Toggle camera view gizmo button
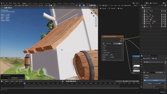Image resolution: width=167 pixels, height=94 pixels. [x=96, y=23]
